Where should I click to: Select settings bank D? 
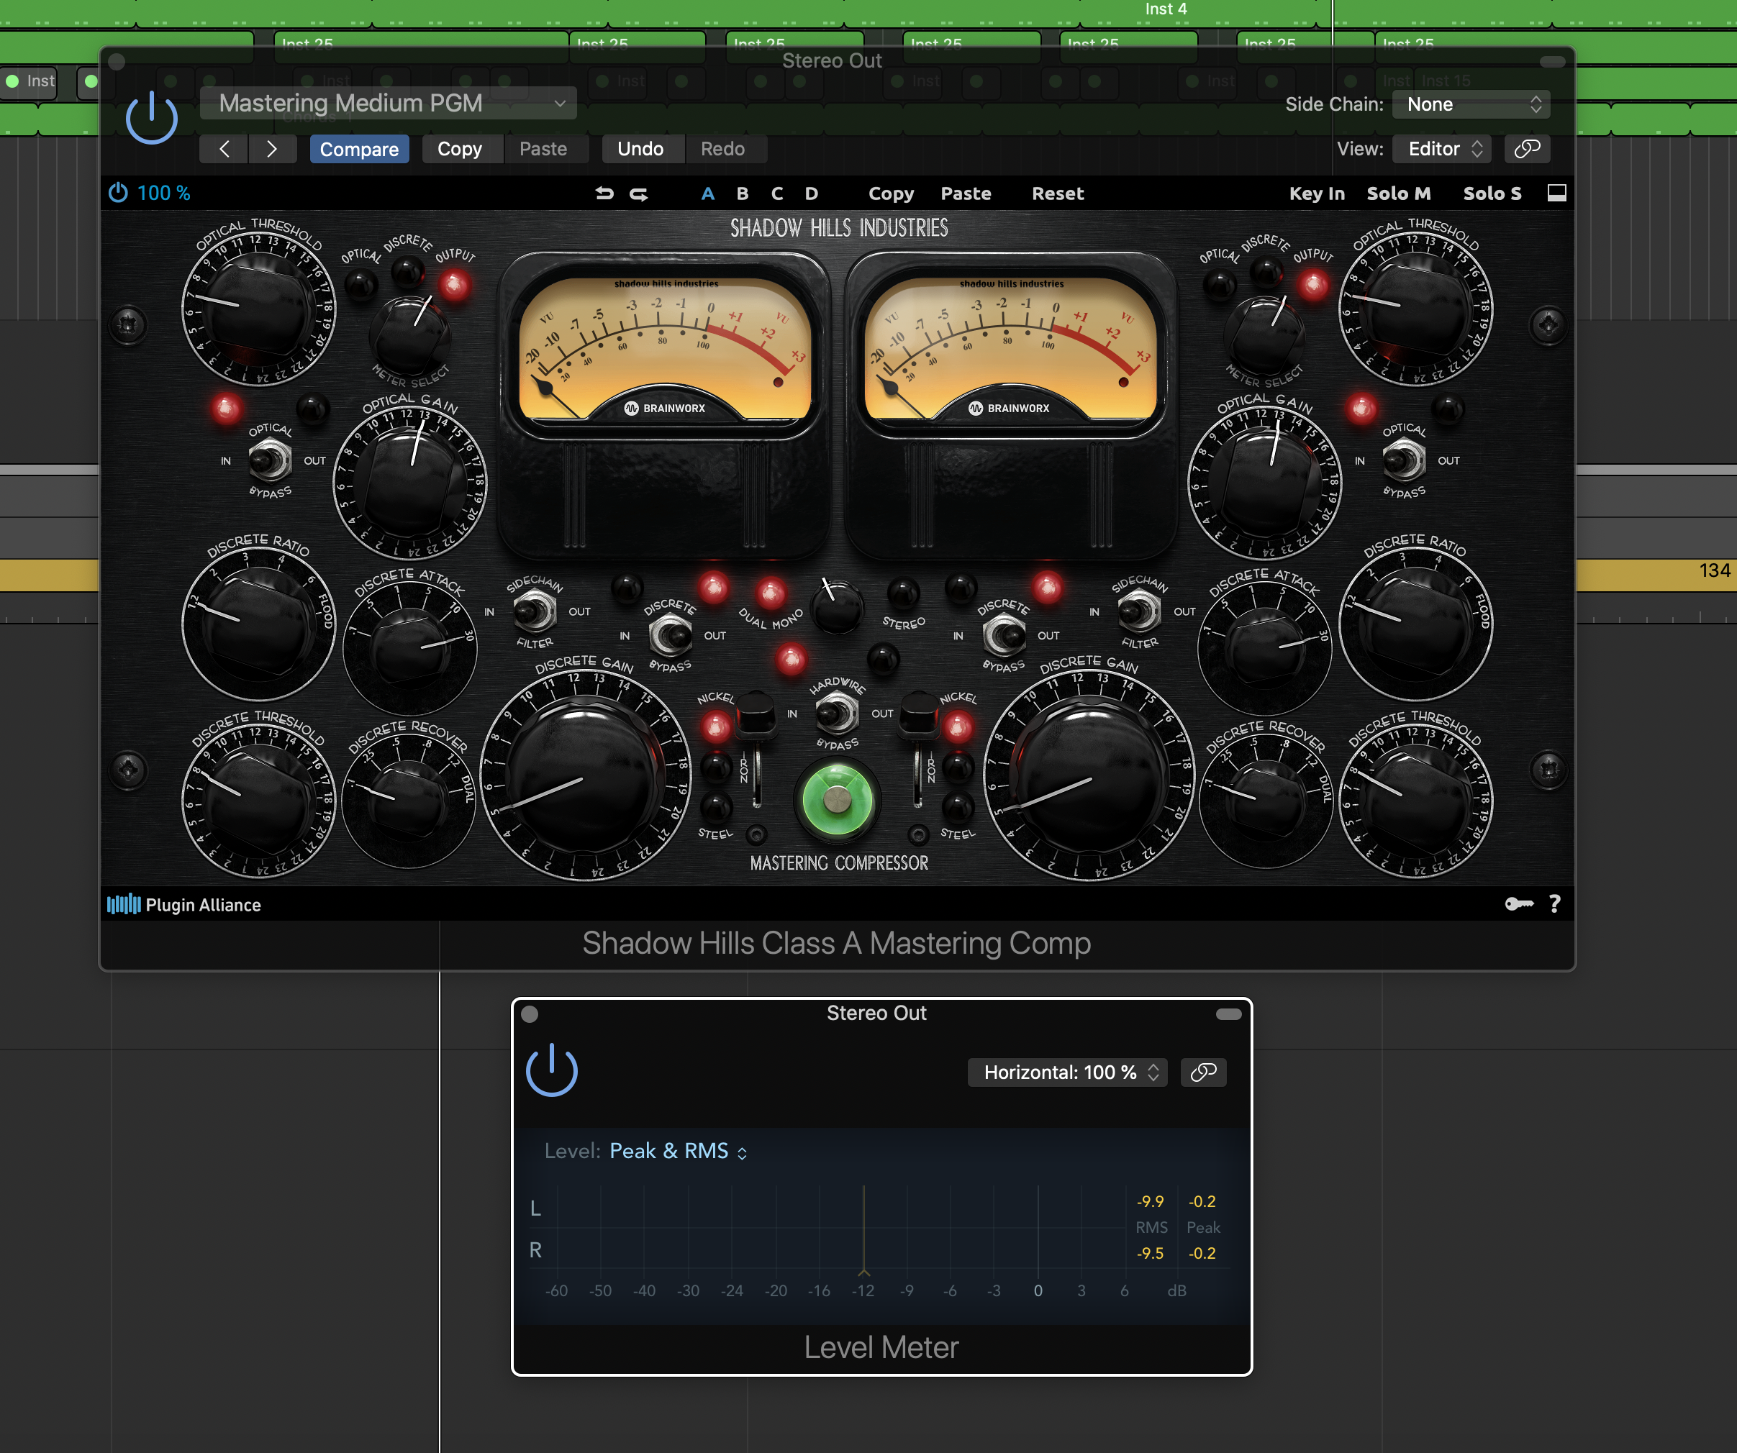812,193
